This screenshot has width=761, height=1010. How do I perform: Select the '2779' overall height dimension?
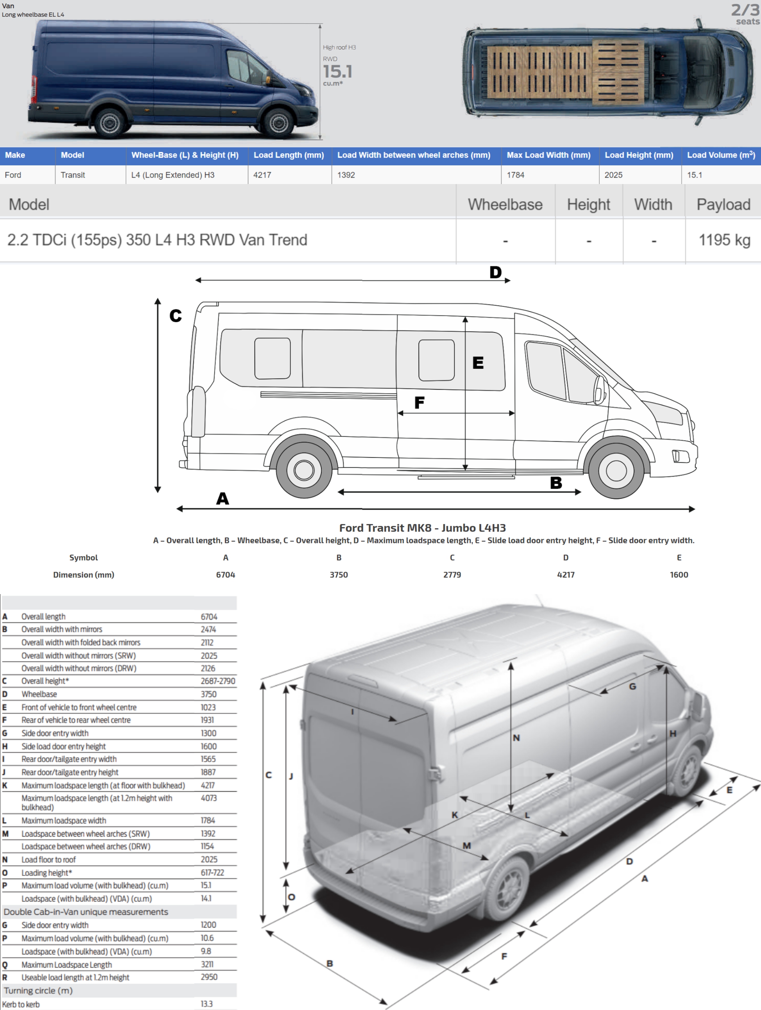click(452, 575)
